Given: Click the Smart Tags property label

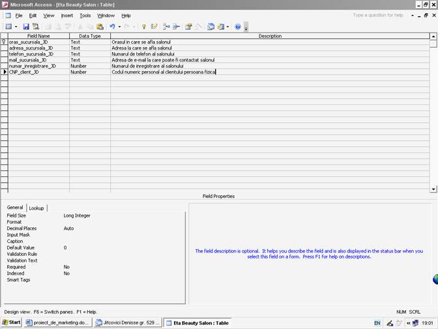Looking at the screenshot, I should (18, 280).
